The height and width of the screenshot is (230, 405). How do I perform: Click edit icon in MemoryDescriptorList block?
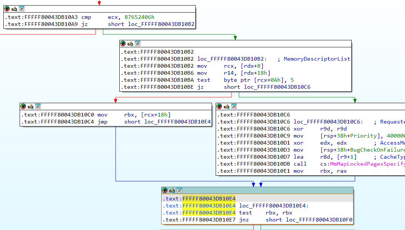pyautogui.click(x=130, y=44)
